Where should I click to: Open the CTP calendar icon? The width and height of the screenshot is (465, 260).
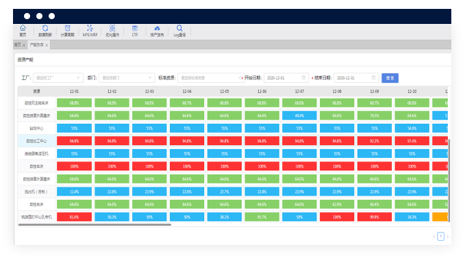click(135, 28)
